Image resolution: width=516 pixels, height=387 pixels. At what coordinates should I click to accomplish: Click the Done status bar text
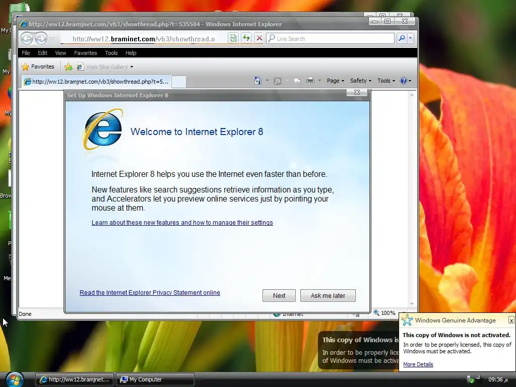pos(25,314)
